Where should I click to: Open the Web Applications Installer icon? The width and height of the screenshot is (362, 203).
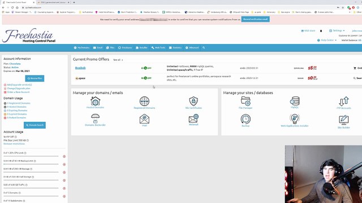295,119
